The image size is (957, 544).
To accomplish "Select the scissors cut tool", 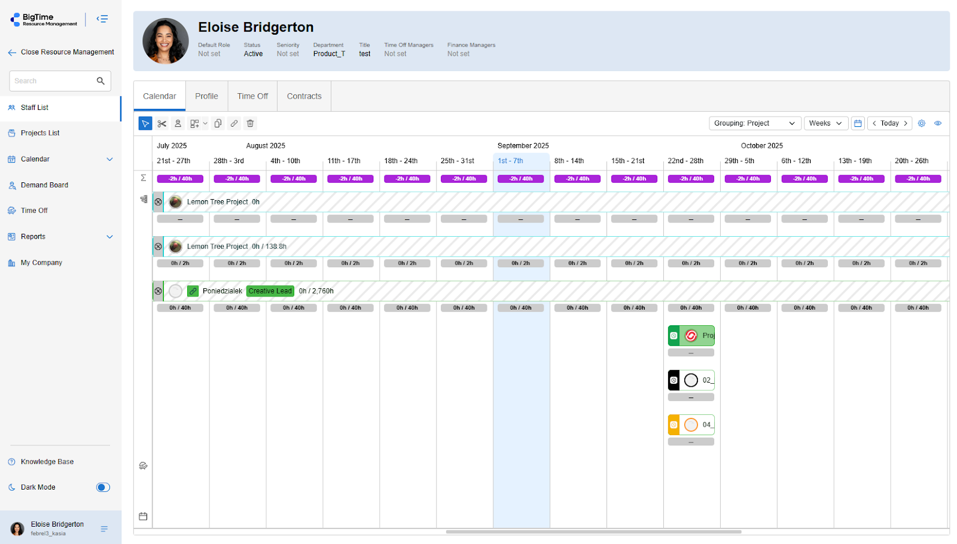I will coord(161,124).
